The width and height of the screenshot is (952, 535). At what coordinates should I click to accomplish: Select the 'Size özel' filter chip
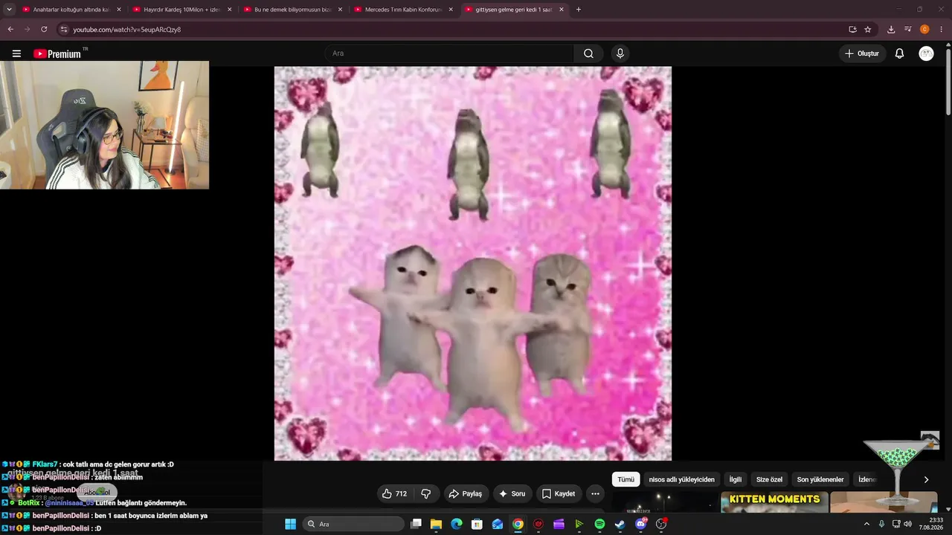click(x=769, y=479)
